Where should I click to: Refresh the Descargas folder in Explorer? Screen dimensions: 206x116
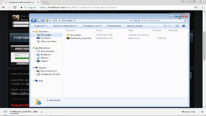point(136,21)
